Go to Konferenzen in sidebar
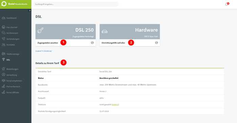This screenshot has width=237, height=123. 12,33
